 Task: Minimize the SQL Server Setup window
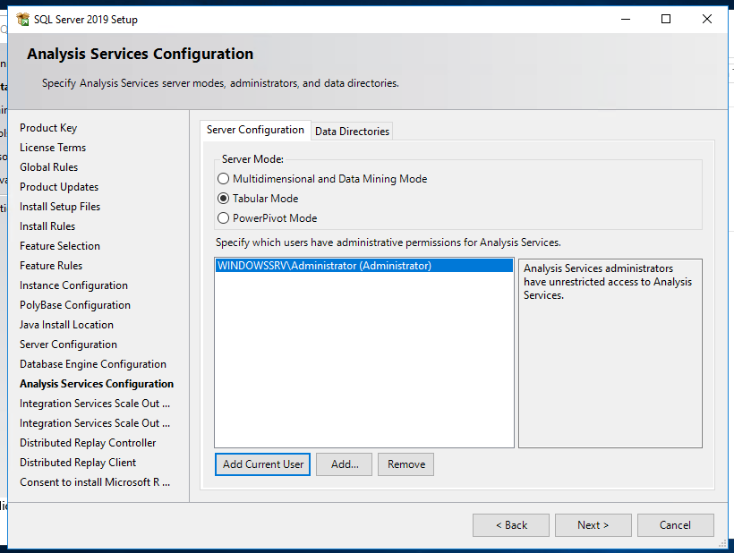[x=626, y=19]
